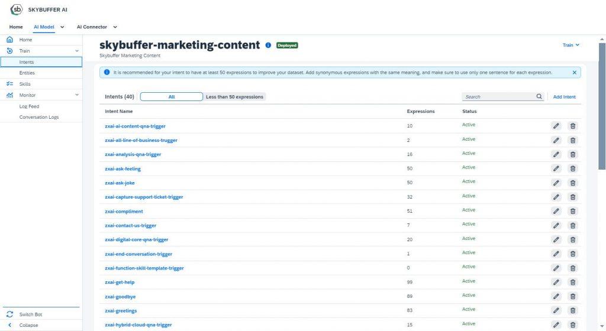The image size is (606, 331).
Task: Select the AI Model top tab
Action: 44,27
